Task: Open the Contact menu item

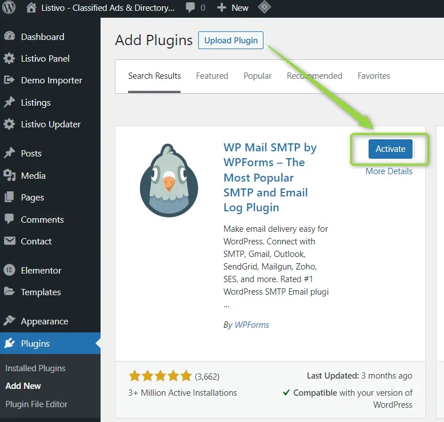Action: click(x=36, y=242)
